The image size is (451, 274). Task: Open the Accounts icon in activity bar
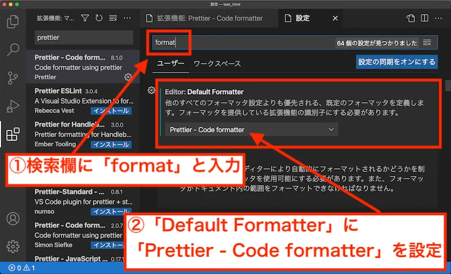12,219
